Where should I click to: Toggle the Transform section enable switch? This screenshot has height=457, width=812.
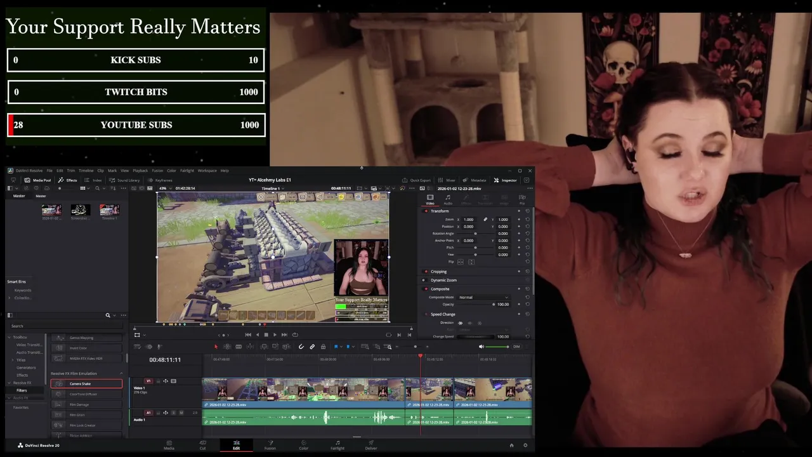tap(426, 211)
